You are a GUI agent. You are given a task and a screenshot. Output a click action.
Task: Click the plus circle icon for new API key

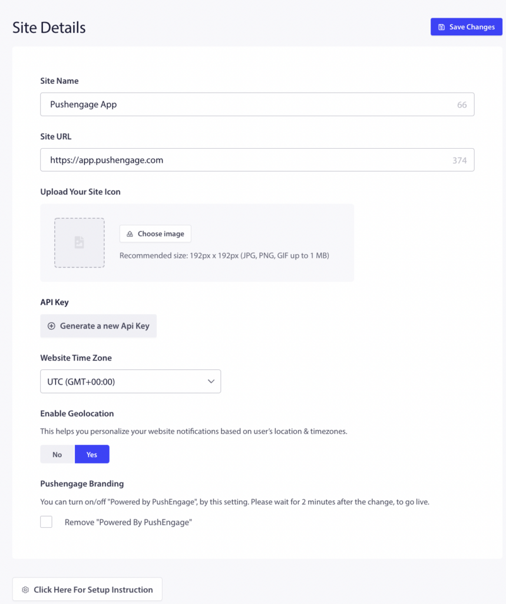(x=51, y=326)
